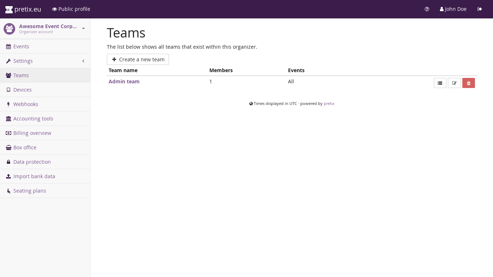
Task: Open Devices page from sidebar
Action: 22,90
